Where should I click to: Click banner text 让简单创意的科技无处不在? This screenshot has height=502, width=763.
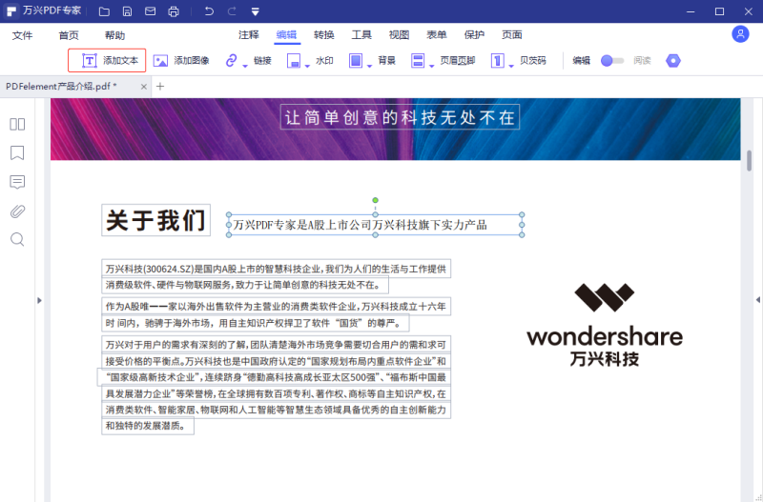pos(400,117)
